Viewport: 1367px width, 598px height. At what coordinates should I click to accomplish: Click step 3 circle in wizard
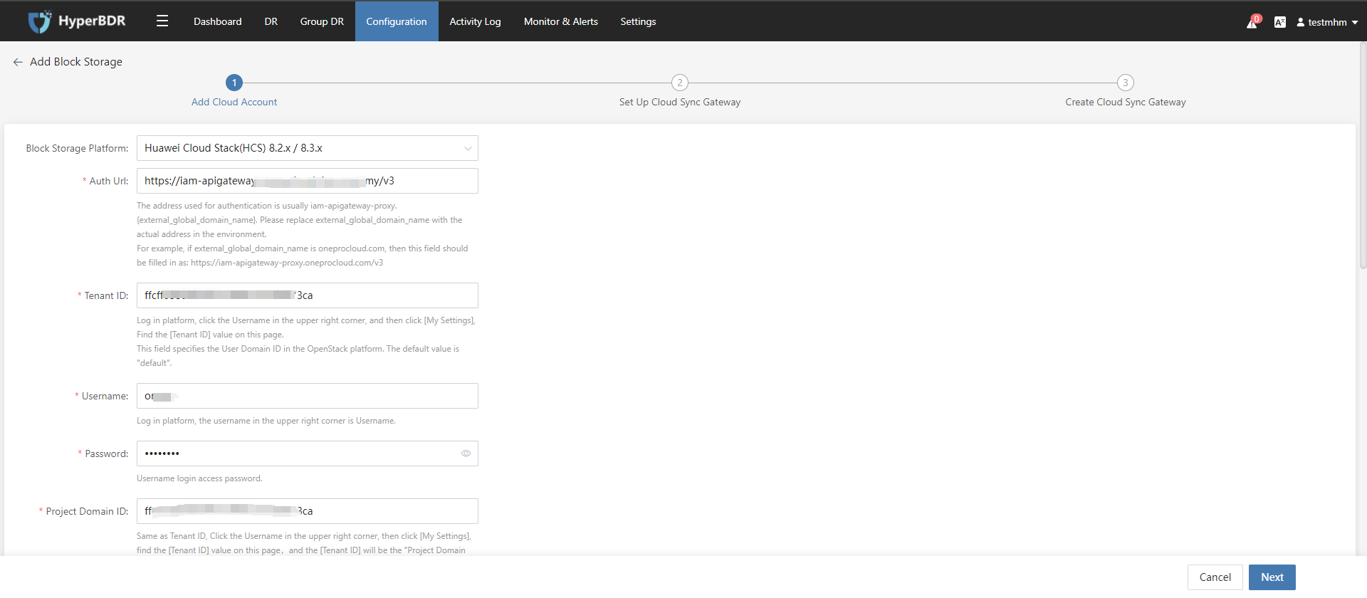pyautogui.click(x=1126, y=83)
